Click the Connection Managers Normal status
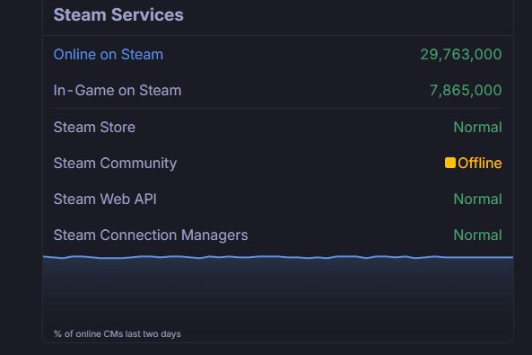The width and height of the screenshot is (532, 355). (477, 235)
